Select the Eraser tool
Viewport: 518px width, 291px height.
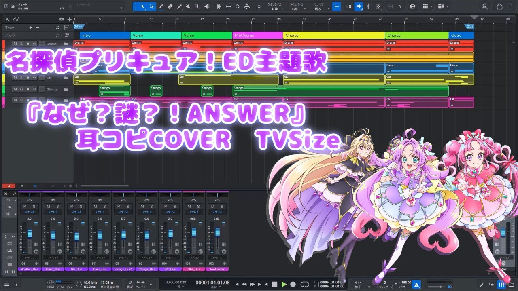click(170, 6)
